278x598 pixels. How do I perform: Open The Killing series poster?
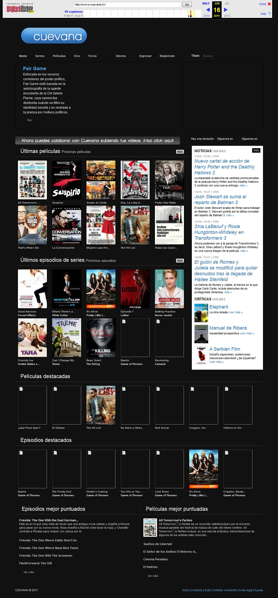pyautogui.click(x=101, y=337)
